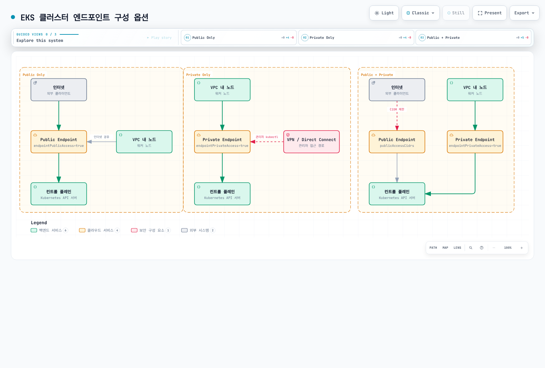545x368 pixels.
Task: Open help question mark icon
Action: click(482, 248)
